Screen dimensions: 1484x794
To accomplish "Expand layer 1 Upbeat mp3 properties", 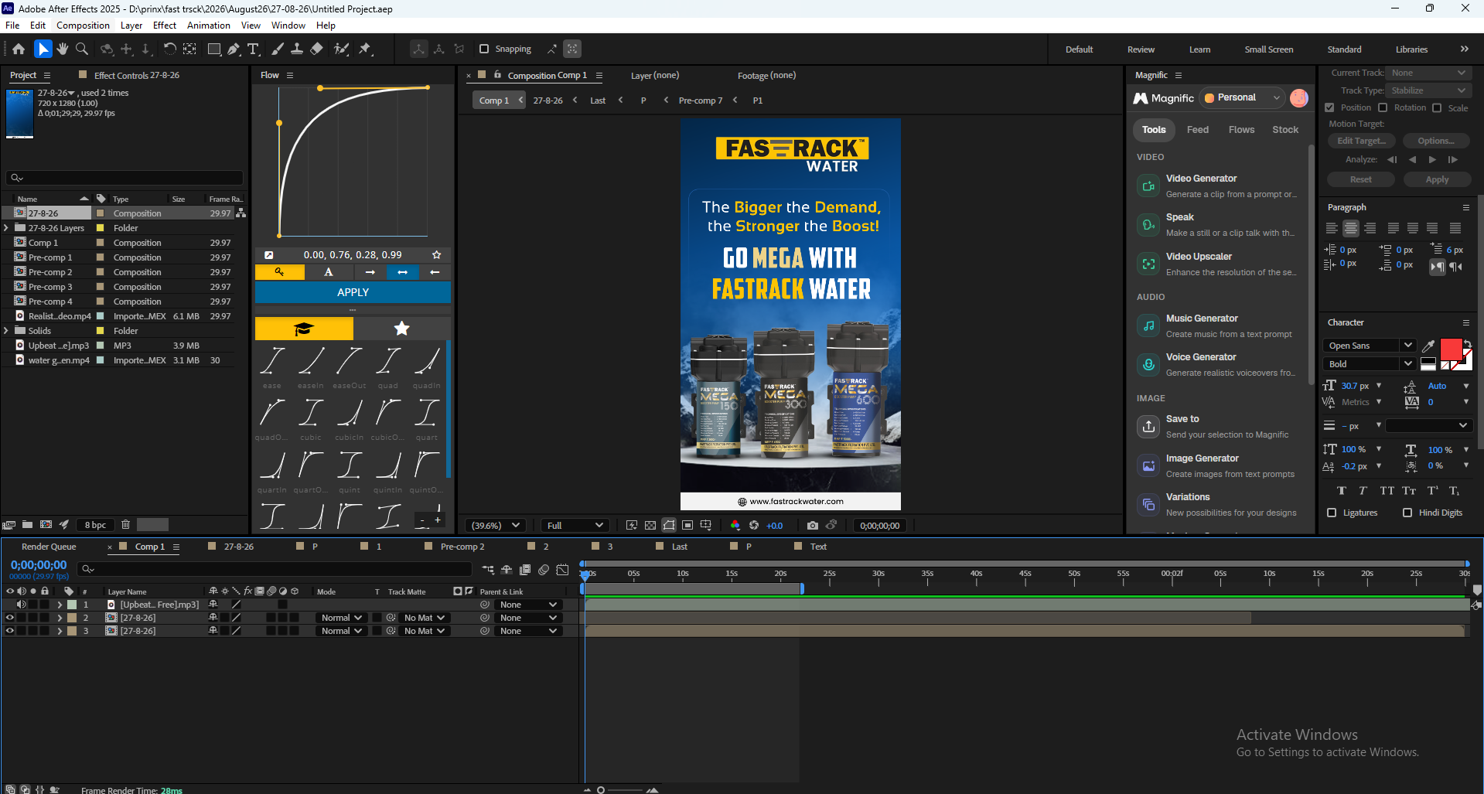I will pyautogui.click(x=60, y=605).
